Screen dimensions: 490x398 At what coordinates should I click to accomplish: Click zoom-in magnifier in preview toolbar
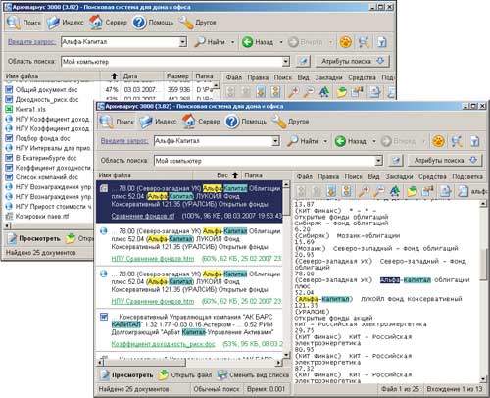coord(364,191)
